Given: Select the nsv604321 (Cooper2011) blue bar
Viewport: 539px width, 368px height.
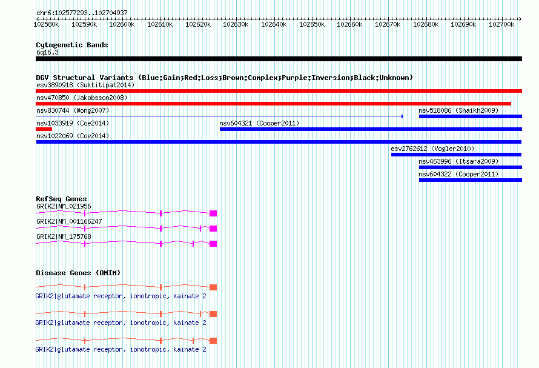Looking at the screenshot, I should click(371, 129).
